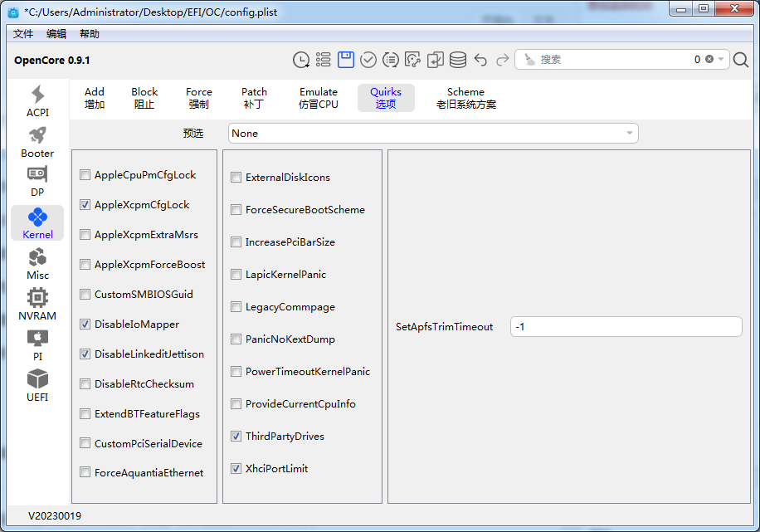This screenshot has height=532, width=760.
Task: Open the UEFI box section
Action: [37, 386]
